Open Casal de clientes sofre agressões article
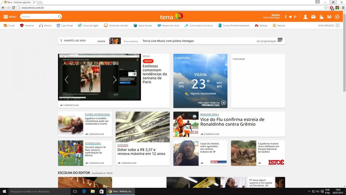The height and width of the screenshot is (195, 346). pyautogui.click(x=210, y=147)
